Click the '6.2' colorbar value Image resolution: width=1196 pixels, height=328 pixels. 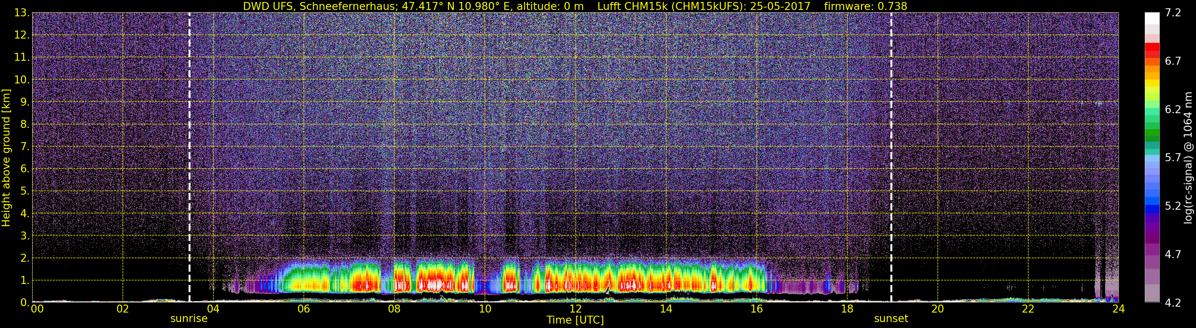pos(1173,110)
